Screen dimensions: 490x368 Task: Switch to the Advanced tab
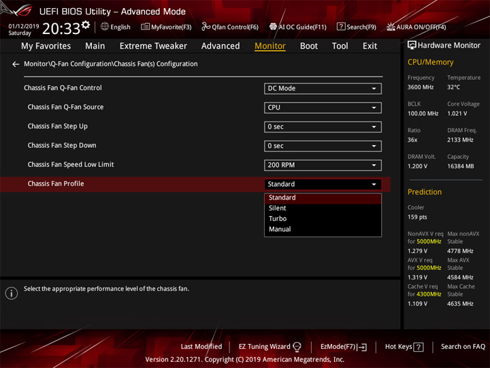(x=220, y=46)
